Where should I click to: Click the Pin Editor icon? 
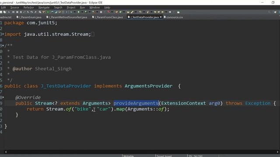(x=178, y=12)
